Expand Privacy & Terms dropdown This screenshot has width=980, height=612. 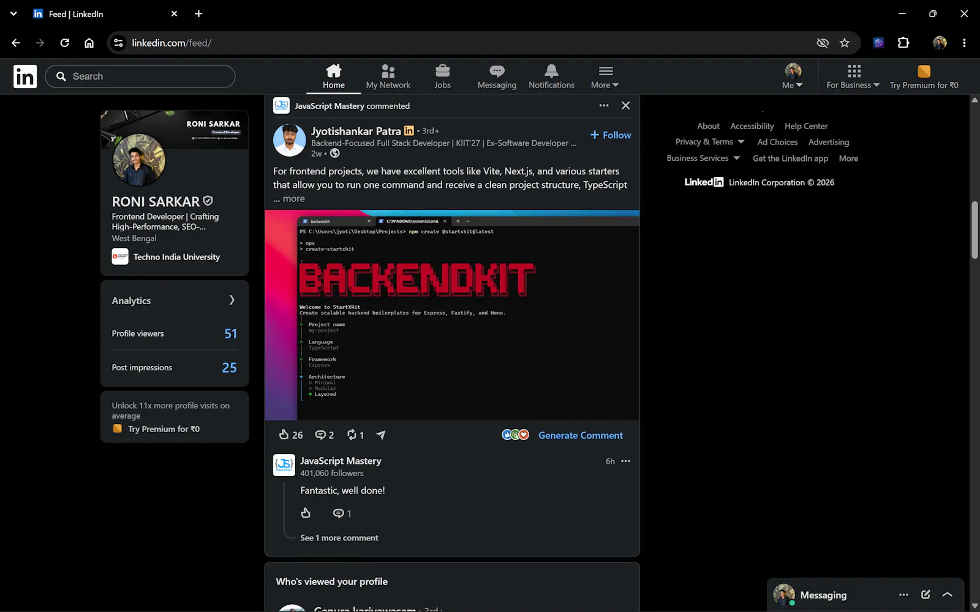pos(710,142)
